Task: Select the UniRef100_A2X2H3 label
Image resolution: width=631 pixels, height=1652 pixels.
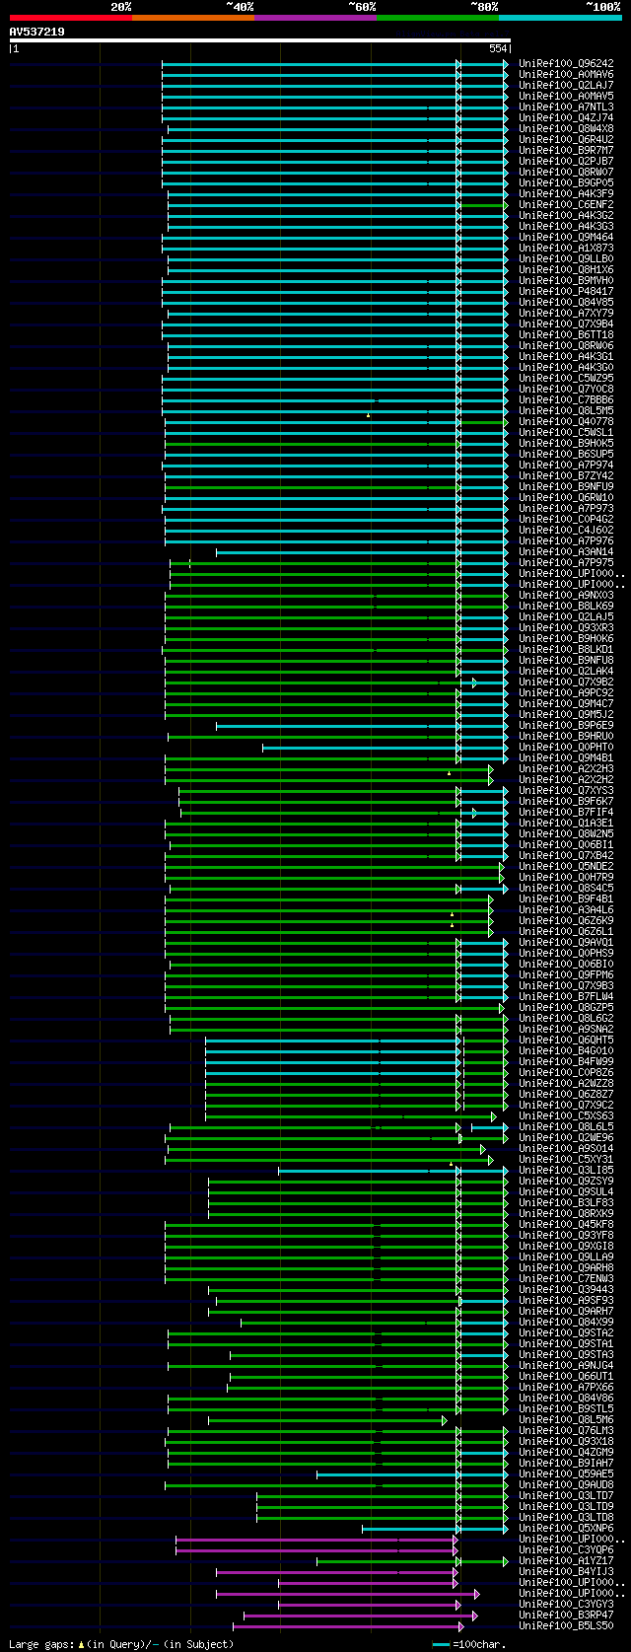Action: pos(566,769)
